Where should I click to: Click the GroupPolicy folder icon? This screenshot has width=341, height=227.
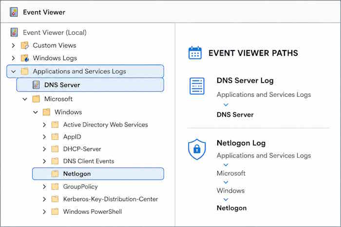pyautogui.click(x=55, y=187)
